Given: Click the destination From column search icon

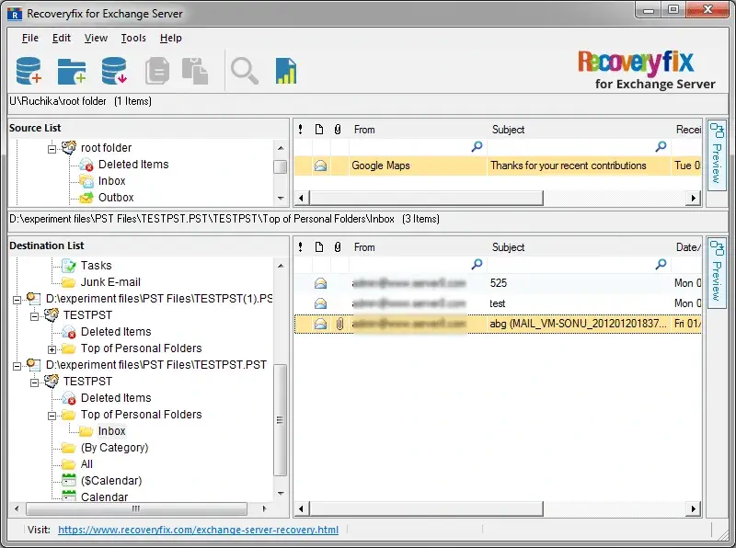Looking at the screenshot, I should point(477,265).
